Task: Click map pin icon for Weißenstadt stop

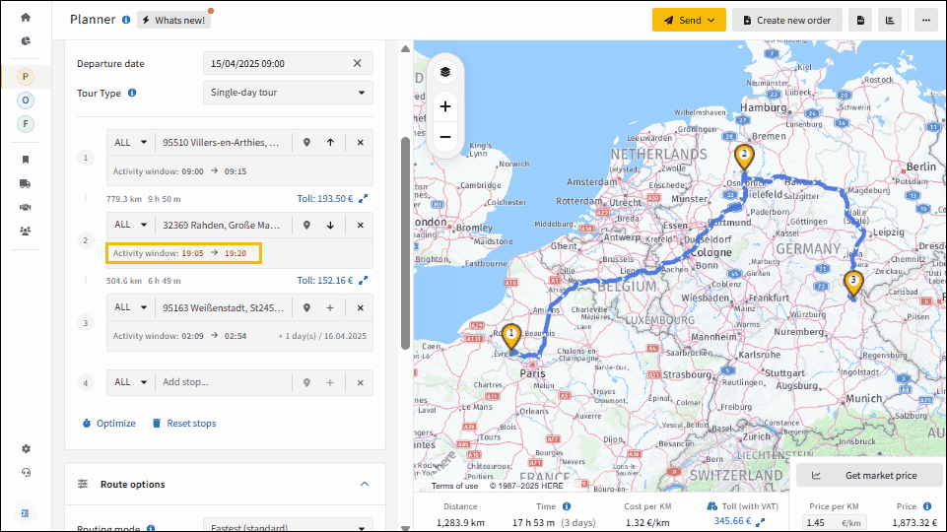Action: point(306,308)
